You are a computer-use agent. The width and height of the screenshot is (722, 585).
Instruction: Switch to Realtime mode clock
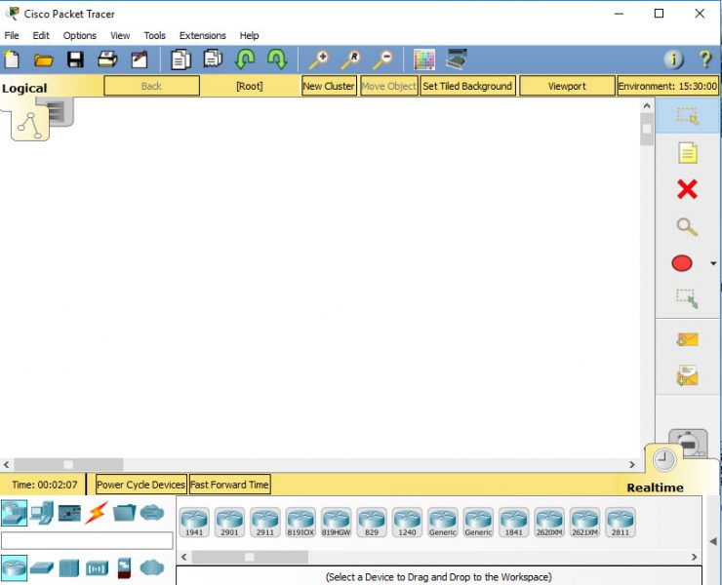[664, 460]
